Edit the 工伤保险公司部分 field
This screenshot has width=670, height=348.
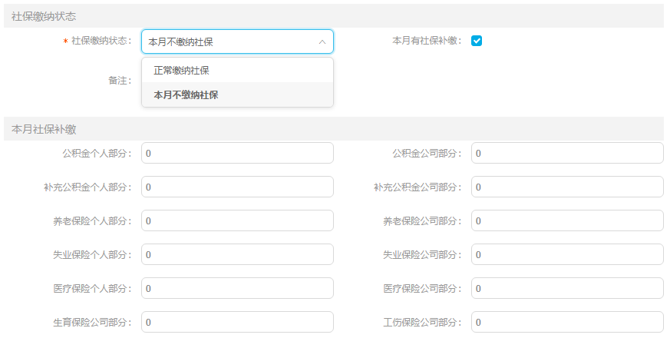click(567, 322)
